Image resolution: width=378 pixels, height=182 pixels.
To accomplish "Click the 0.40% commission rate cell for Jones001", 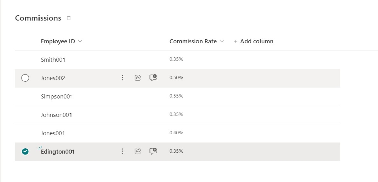I will (x=176, y=133).
